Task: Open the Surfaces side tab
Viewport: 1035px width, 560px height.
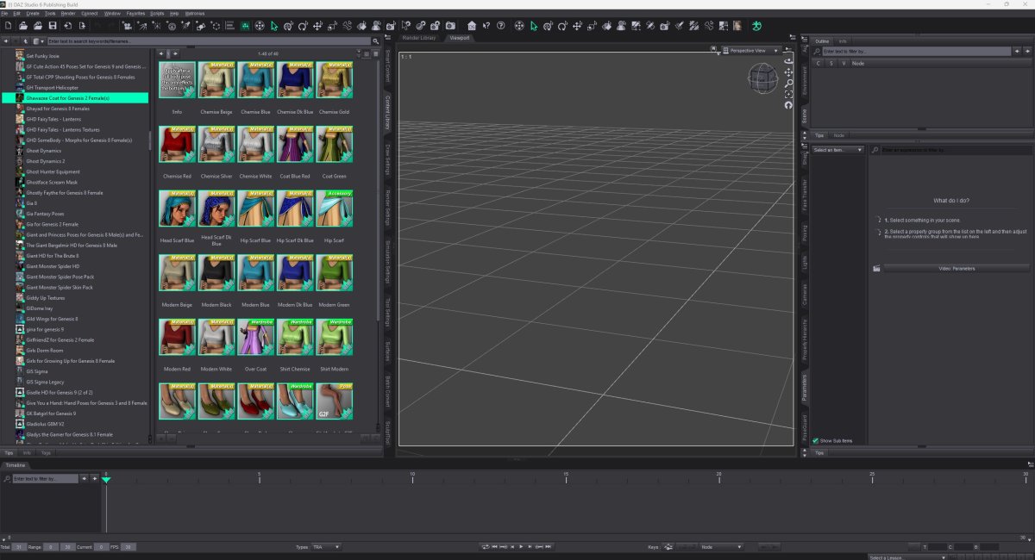Action: coord(388,350)
